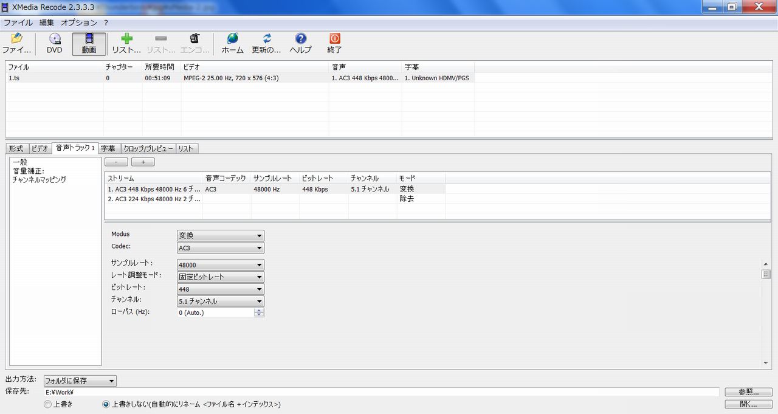
Task: Select 一般 in the left panel
Action: point(19,162)
